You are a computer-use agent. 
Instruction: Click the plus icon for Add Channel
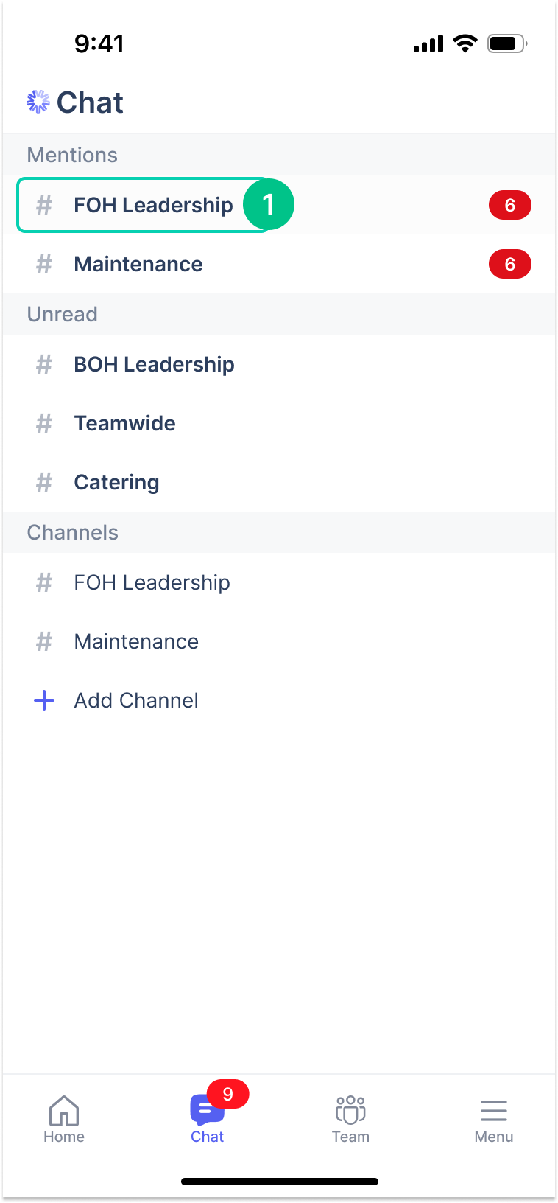44,700
